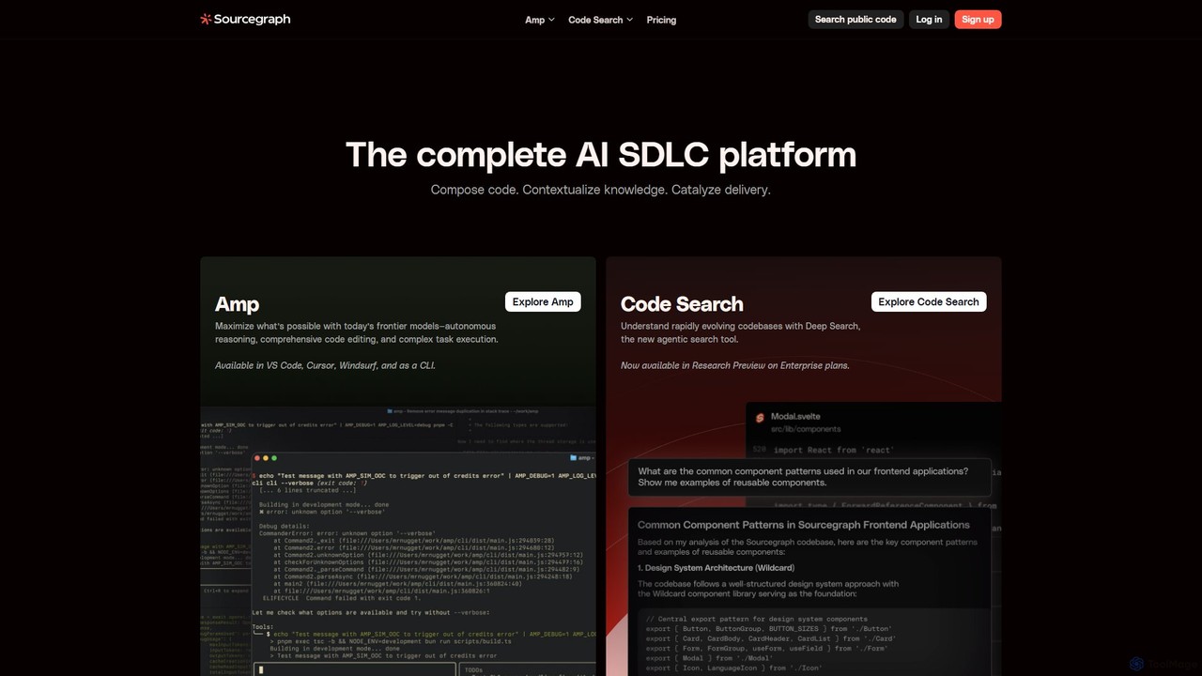Click the Amp card heading
This screenshot has width=1202, height=676.
(x=237, y=303)
